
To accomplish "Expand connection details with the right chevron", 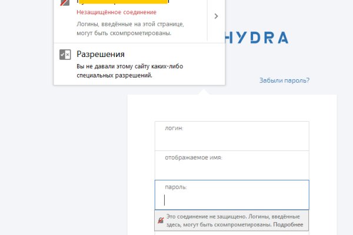I will pyautogui.click(x=216, y=16).
